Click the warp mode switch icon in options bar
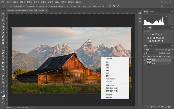 tap(110, 6)
